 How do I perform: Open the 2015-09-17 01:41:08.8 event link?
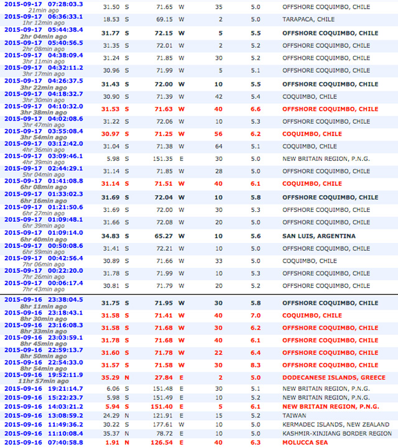44,181
